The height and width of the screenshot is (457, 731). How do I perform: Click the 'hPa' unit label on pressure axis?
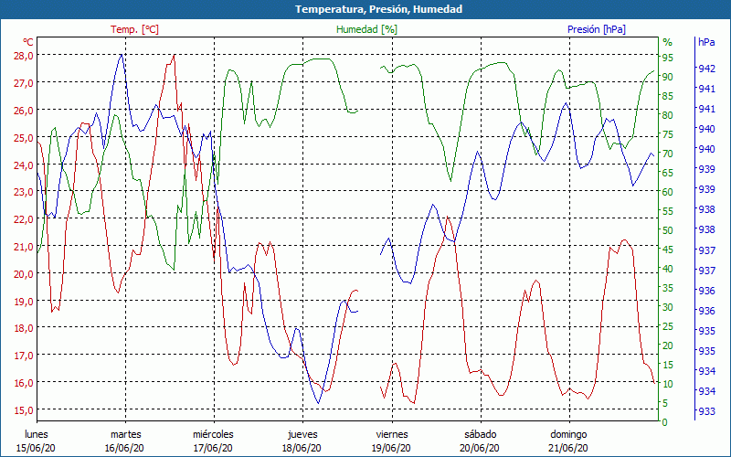point(706,42)
